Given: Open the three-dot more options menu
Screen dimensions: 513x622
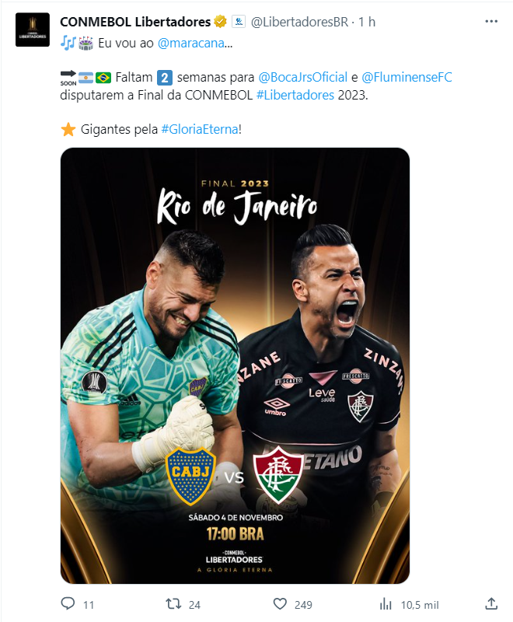Looking at the screenshot, I should (x=491, y=22).
